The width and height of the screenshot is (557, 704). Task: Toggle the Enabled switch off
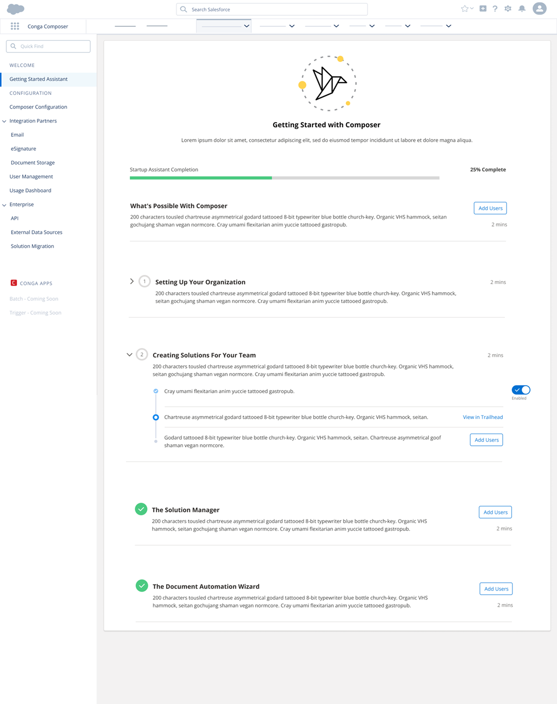521,390
